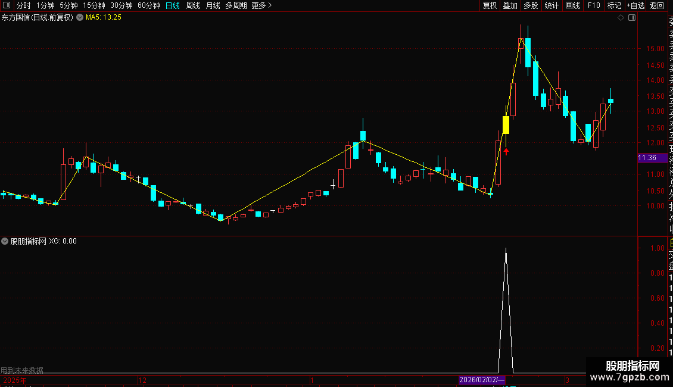Add stock via +自选

tap(635, 5)
